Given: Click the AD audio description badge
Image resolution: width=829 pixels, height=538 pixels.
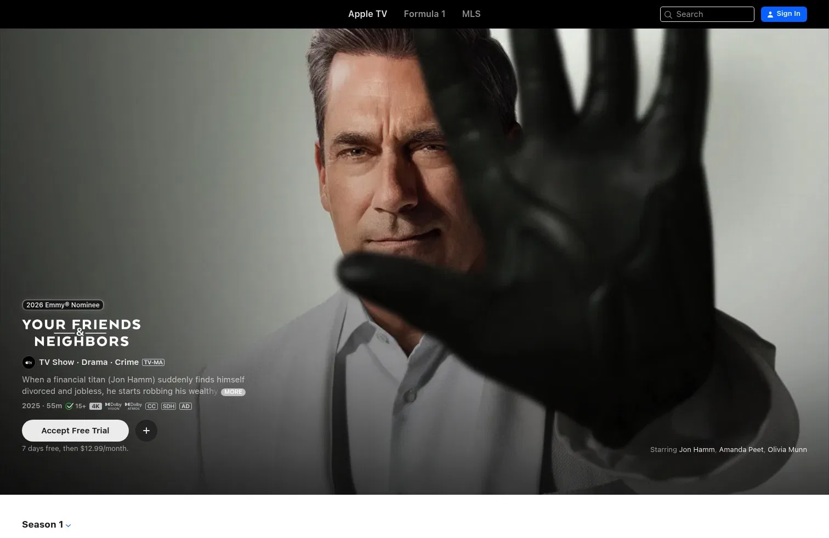Looking at the screenshot, I should tap(185, 407).
